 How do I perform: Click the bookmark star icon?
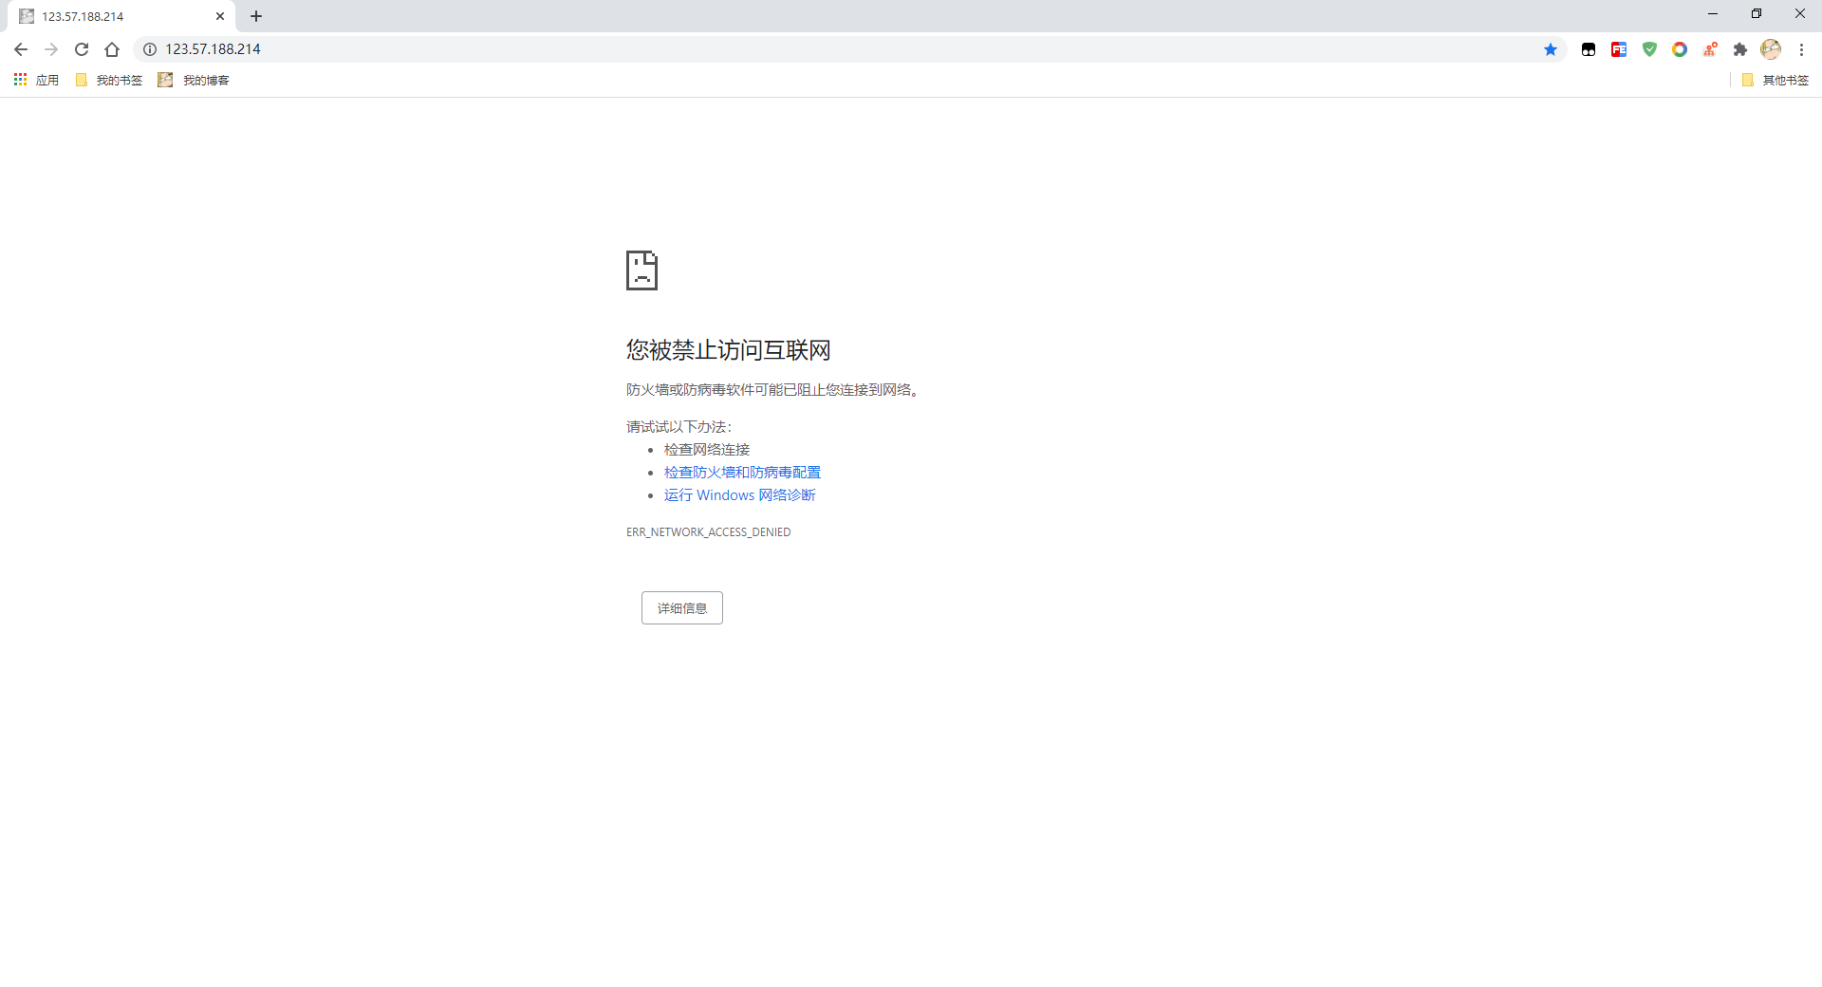pos(1551,49)
